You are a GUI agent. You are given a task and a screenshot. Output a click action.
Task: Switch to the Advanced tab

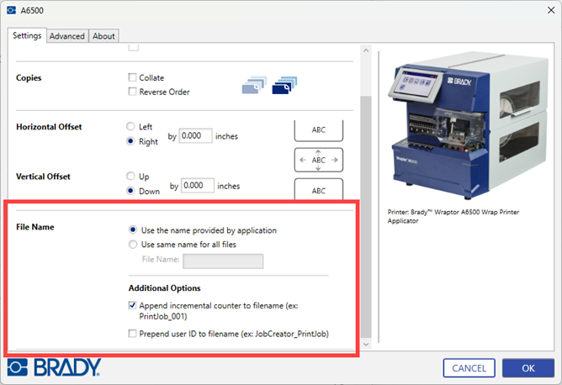[67, 36]
